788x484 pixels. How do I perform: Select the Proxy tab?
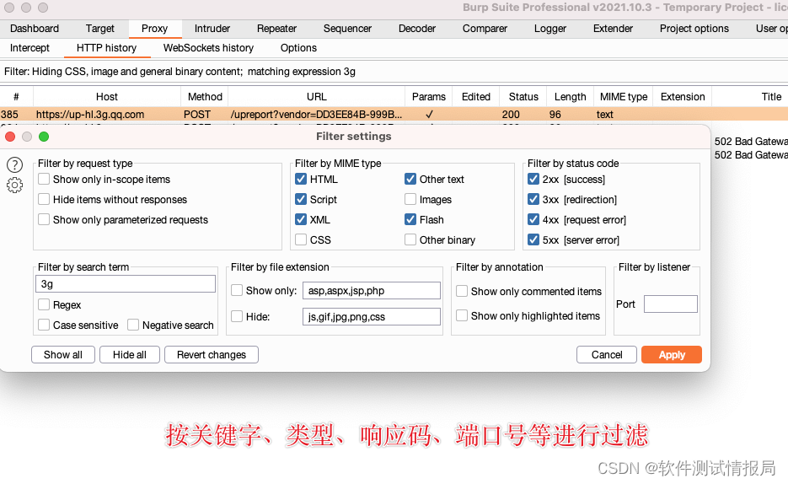155,29
